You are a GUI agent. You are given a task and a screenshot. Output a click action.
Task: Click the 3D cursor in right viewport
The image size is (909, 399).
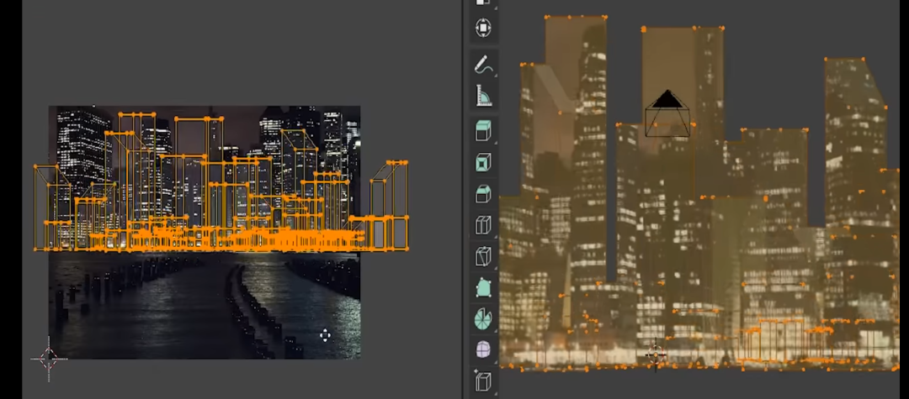[x=656, y=355]
